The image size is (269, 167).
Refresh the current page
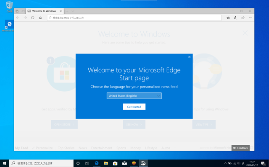coord(33,18)
